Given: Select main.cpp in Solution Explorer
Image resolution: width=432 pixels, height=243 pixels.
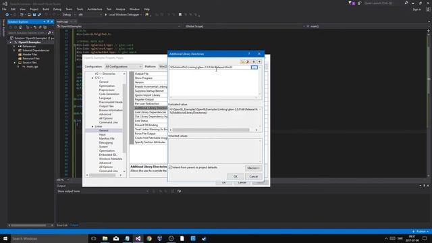Looking at the screenshot, I should (32, 66).
